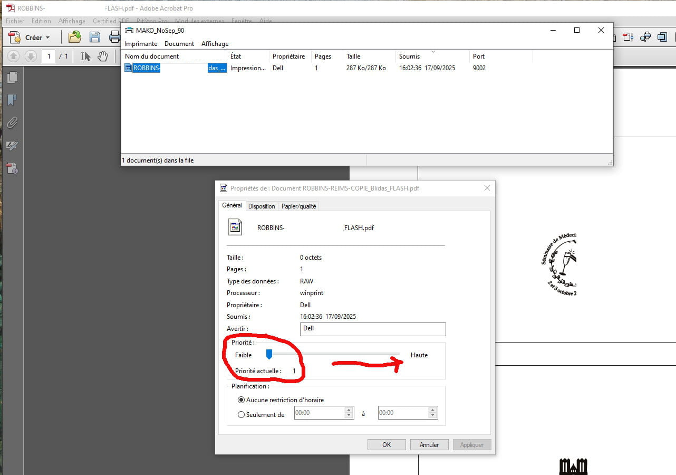This screenshot has height=475, width=676.
Task: Go to next page with down arrow
Action: pos(31,56)
